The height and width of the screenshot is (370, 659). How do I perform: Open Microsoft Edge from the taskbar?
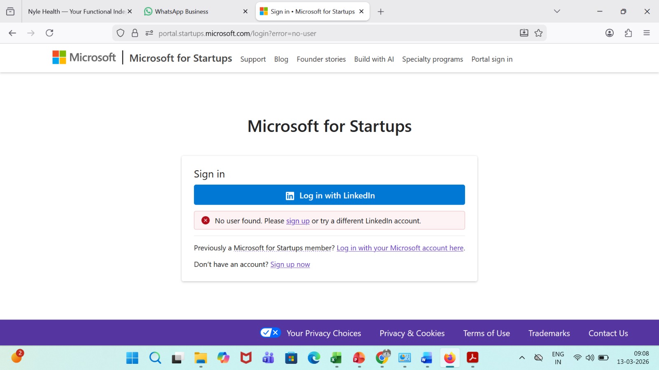point(314,358)
